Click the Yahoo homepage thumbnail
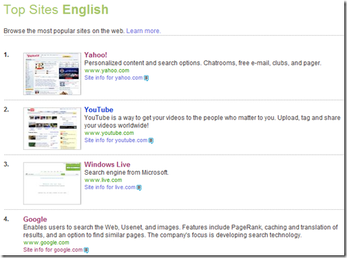Screen dimensions: 347x258 [52, 74]
